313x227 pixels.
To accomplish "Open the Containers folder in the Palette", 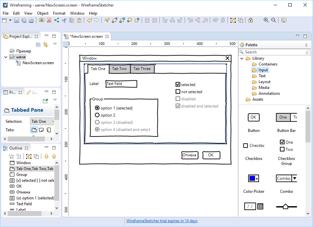I will [265, 64].
